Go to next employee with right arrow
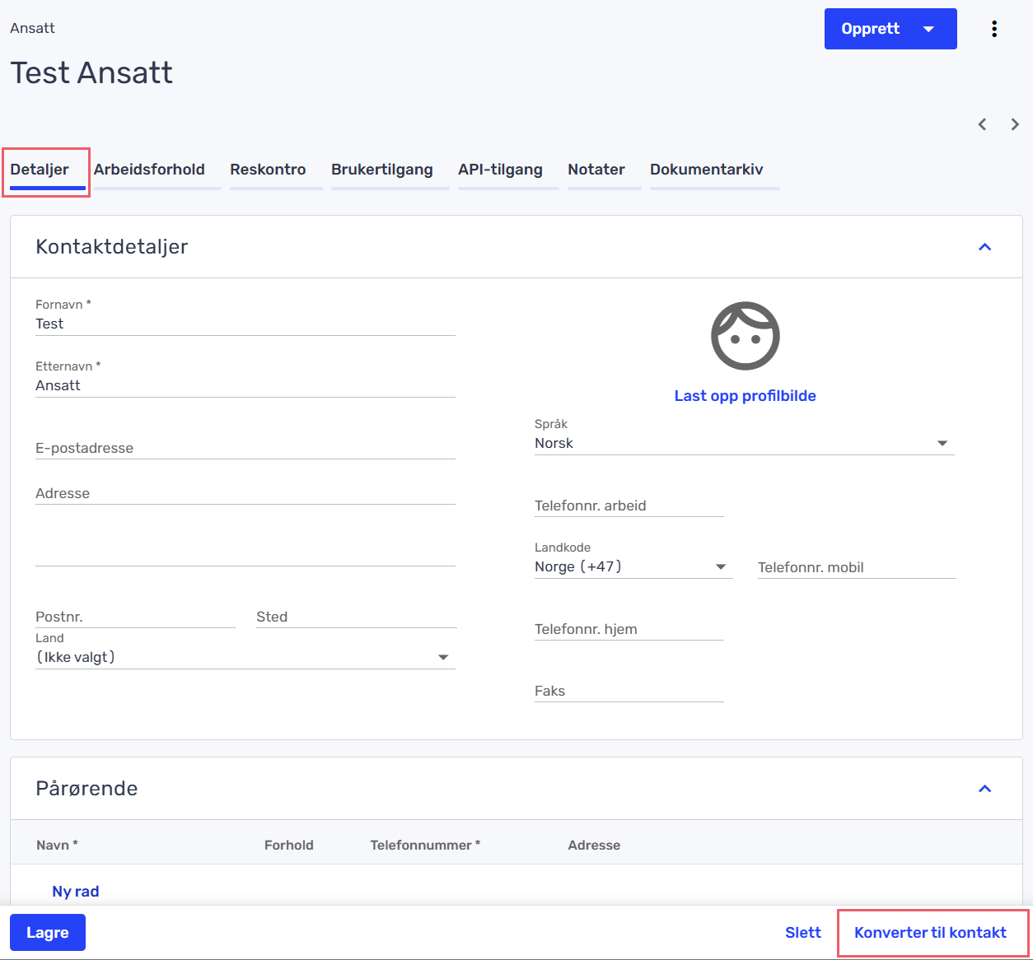1033x960 pixels. [1015, 124]
